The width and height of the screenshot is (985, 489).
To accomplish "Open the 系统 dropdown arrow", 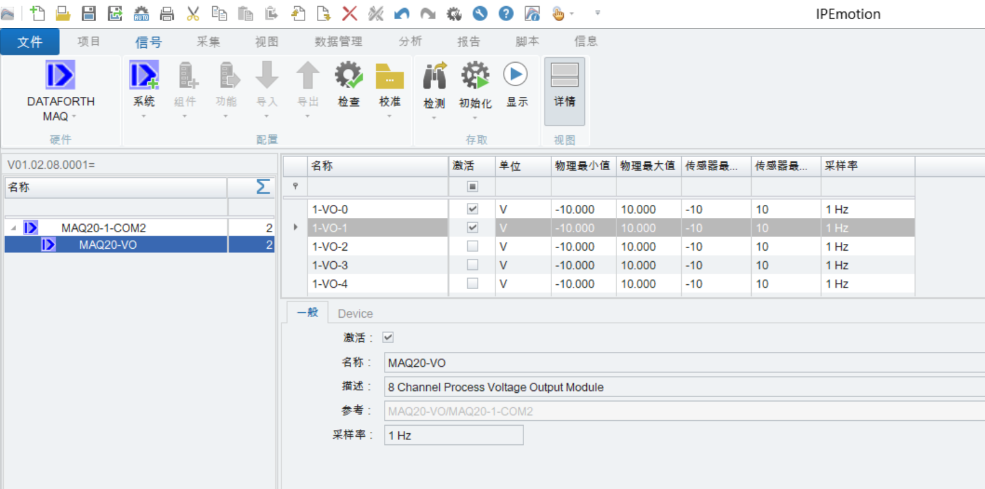I will pos(143,116).
